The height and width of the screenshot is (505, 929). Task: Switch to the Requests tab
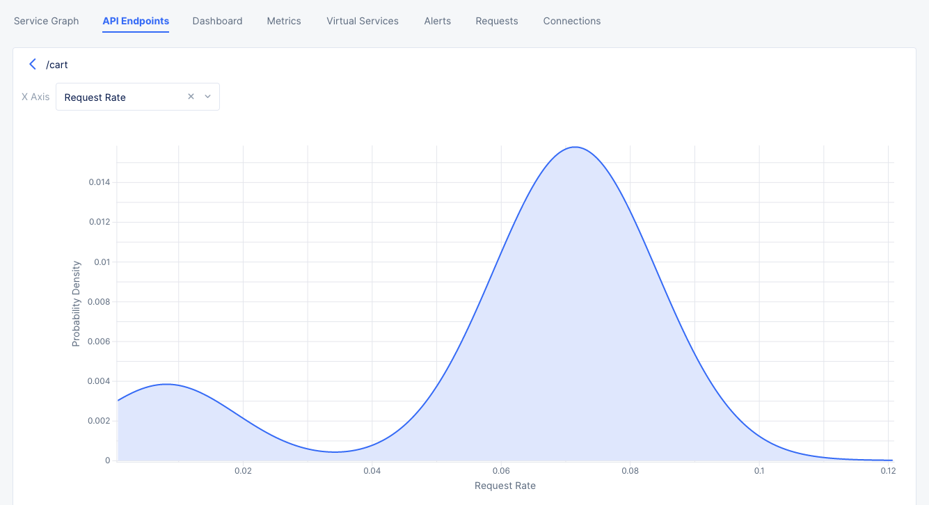tap(496, 21)
